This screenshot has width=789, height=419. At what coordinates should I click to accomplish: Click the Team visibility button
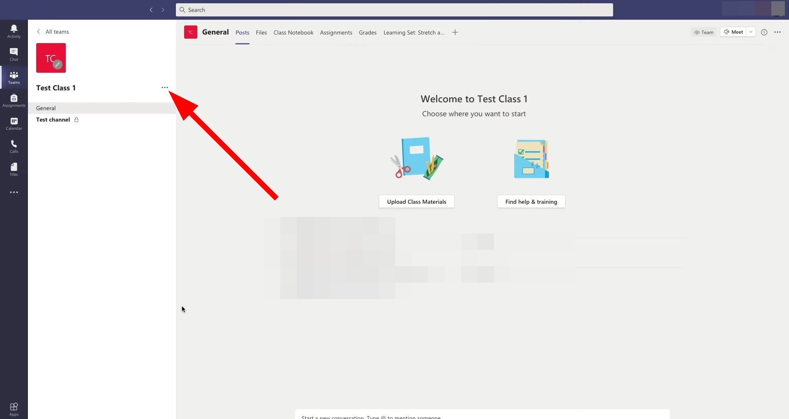[704, 32]
